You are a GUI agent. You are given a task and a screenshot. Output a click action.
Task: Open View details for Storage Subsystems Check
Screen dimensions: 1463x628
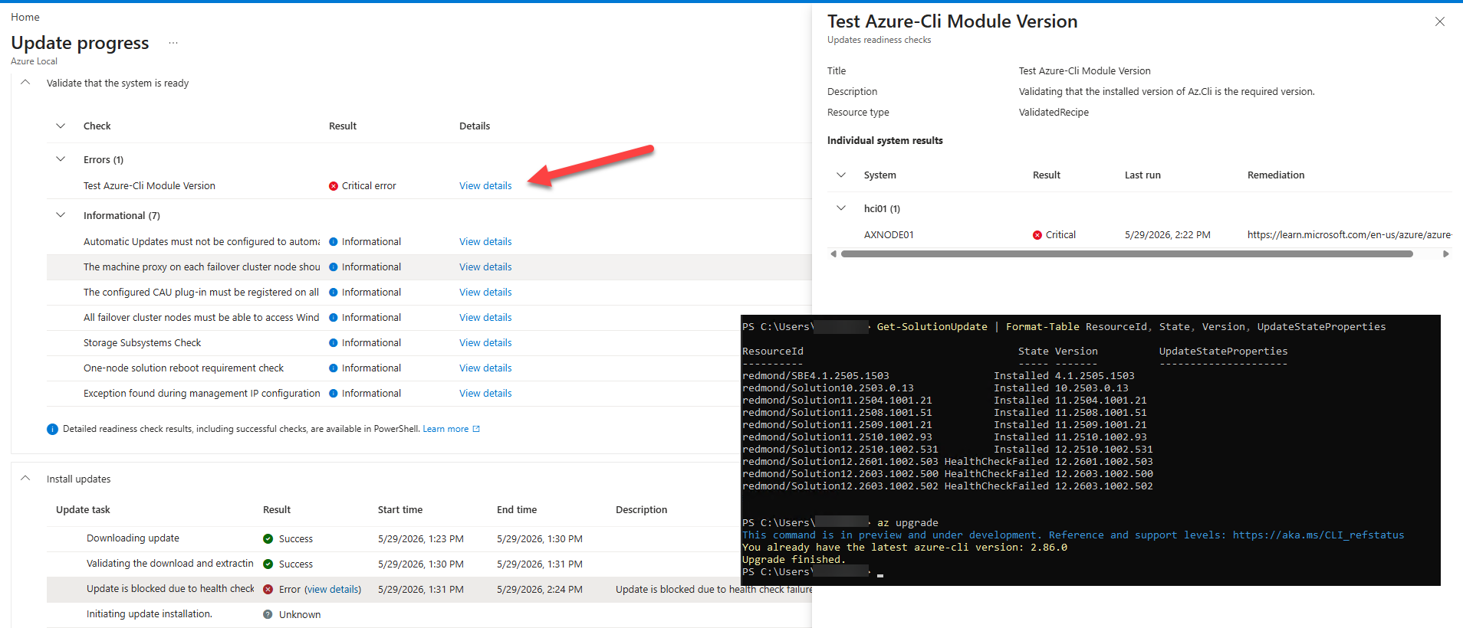pyautogui.click(x=485, y=342)
